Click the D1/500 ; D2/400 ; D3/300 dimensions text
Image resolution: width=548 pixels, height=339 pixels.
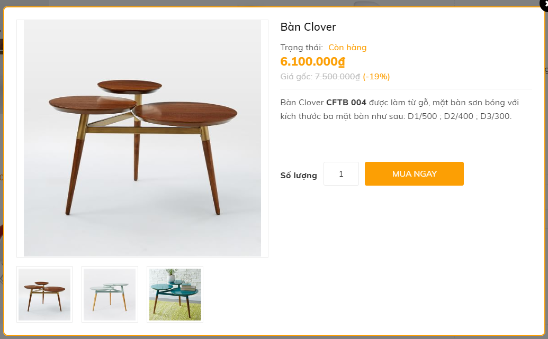point(460,116)
